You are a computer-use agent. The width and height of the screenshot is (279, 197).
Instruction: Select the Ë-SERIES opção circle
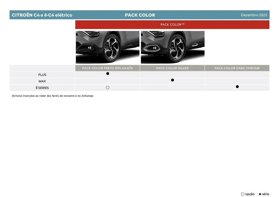pos(107,87)
